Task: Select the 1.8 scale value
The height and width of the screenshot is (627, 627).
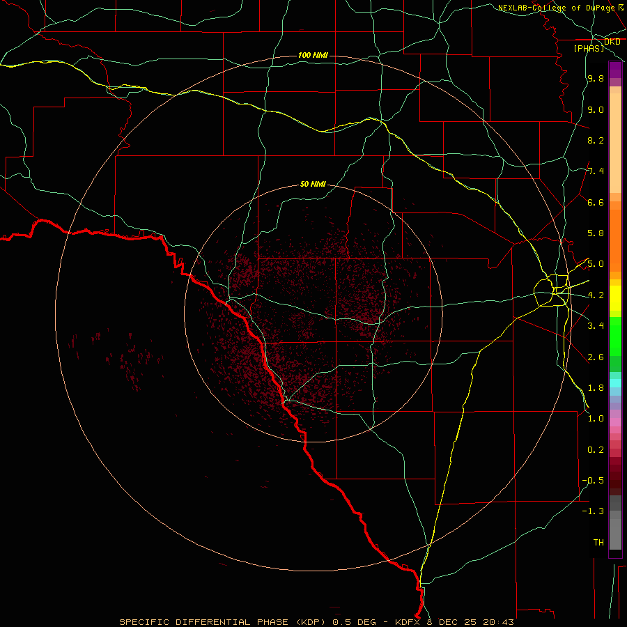Action: tap(596, 388)
